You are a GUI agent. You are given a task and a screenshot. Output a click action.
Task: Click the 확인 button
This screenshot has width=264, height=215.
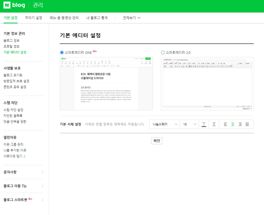(x=157, y=141)
